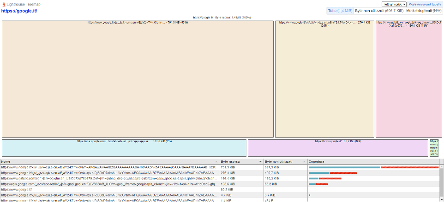Open the https://google.it/ page link
Screen dimensions: 444x202
(19, 11)
